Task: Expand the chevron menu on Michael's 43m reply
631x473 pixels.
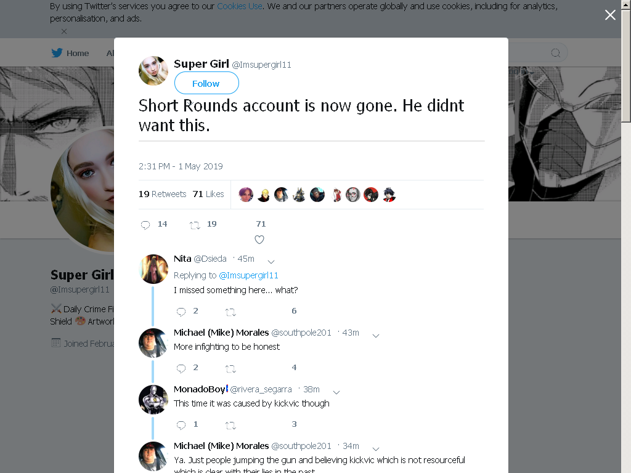Action: coord(376,336)
